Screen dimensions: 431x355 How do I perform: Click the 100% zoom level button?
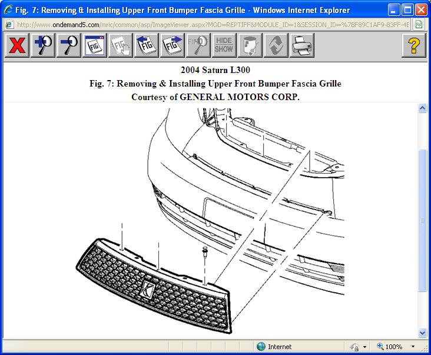point(390,347)
